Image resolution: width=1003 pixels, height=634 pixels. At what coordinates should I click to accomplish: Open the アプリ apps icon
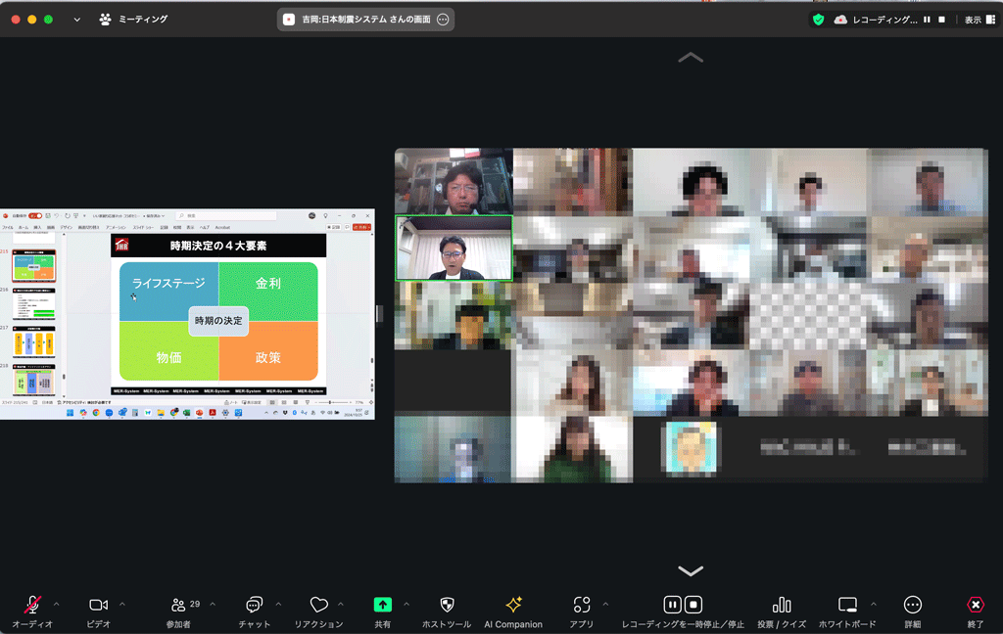coord(582,606)
